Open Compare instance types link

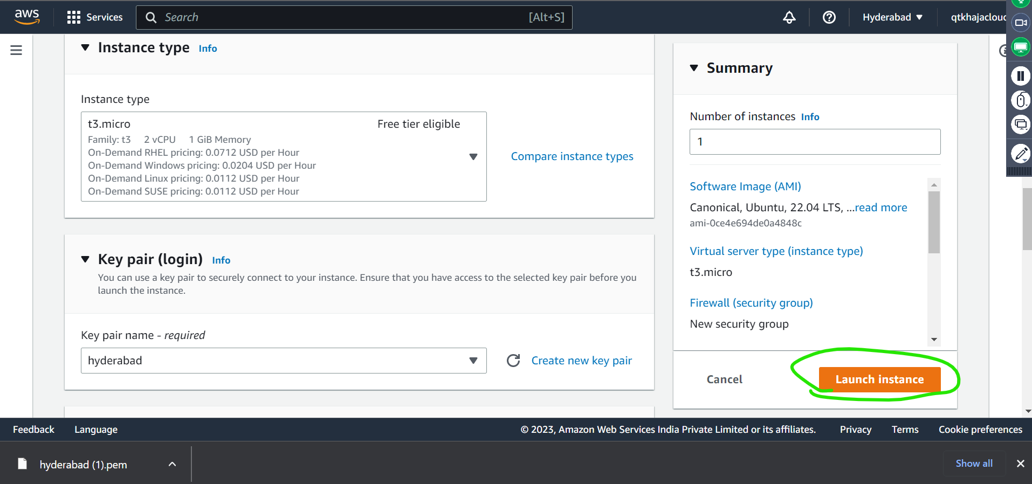coord(572,156)
